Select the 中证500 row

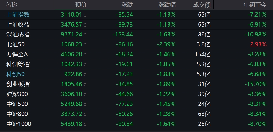136,104
